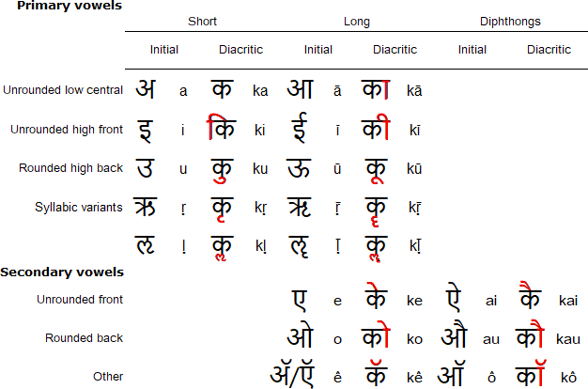The width and height of the screenshot is (588, 389).
Task: Click the का glyph with red matra
Action: click(x=376, y=89)
